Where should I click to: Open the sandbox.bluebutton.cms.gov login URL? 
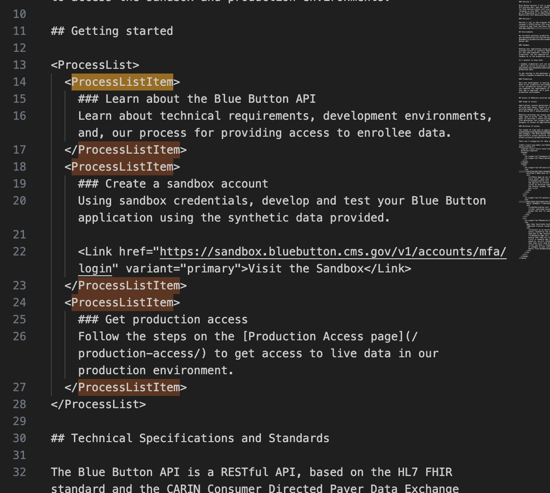[x=332, y=252]
